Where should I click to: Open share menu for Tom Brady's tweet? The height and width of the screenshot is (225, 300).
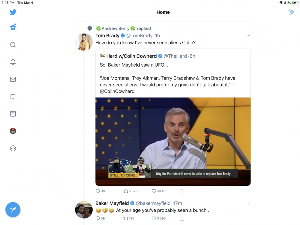(x=182, y=191)
